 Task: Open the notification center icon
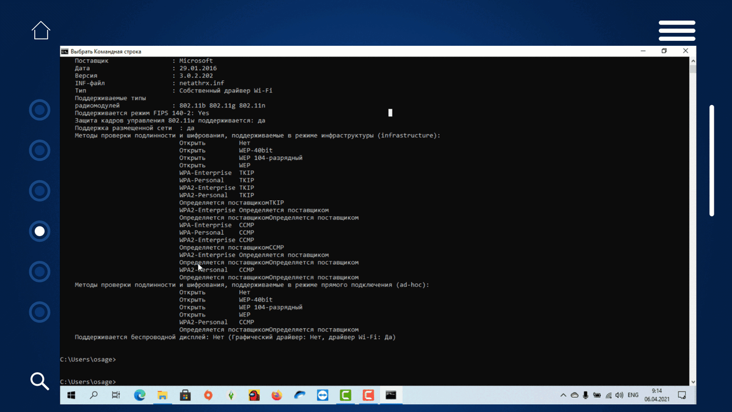pos(682,396)
